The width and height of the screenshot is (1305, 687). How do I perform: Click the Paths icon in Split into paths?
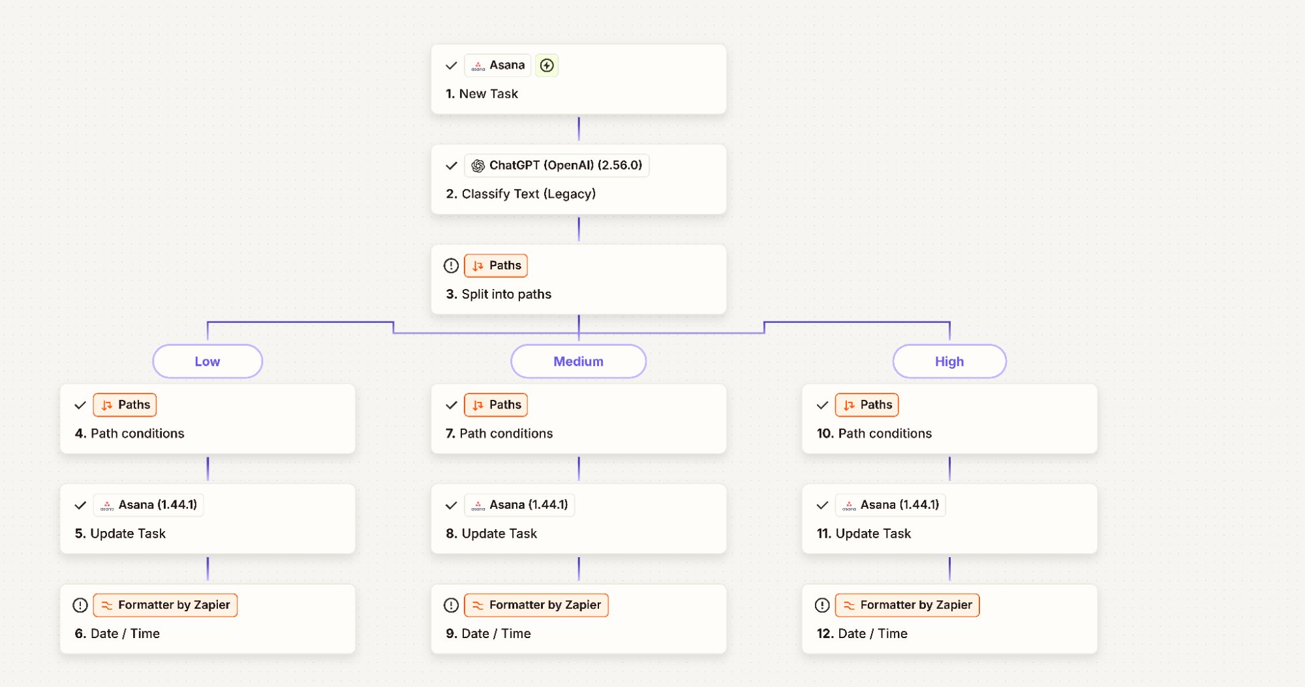[x=479, y=266]
